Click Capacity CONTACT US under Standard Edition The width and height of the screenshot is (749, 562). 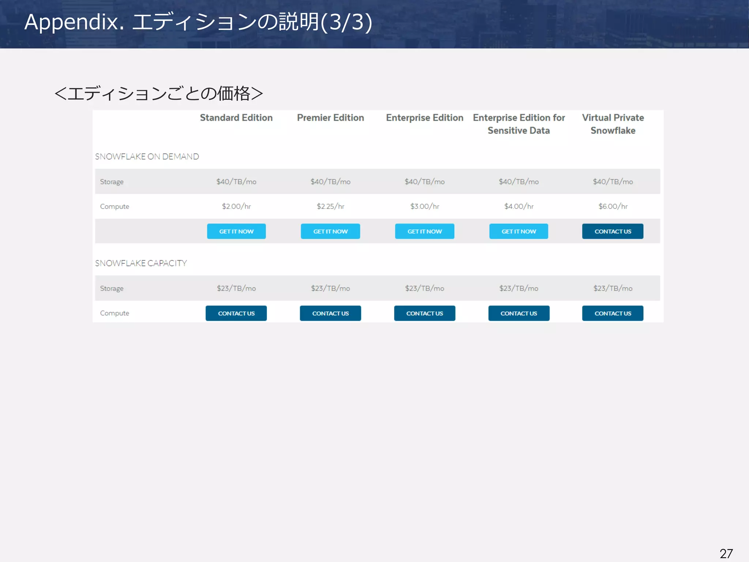236,313
